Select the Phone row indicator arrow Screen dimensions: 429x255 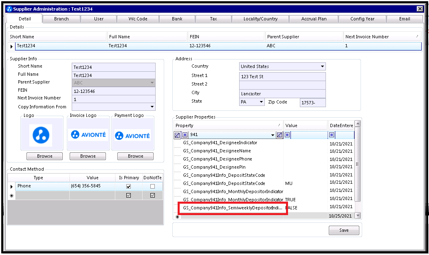(11, 186)
